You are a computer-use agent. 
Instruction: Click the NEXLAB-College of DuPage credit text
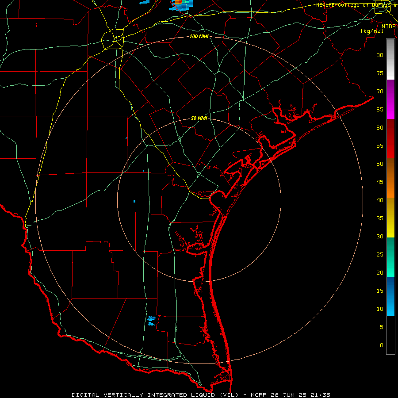coord(356,5)
